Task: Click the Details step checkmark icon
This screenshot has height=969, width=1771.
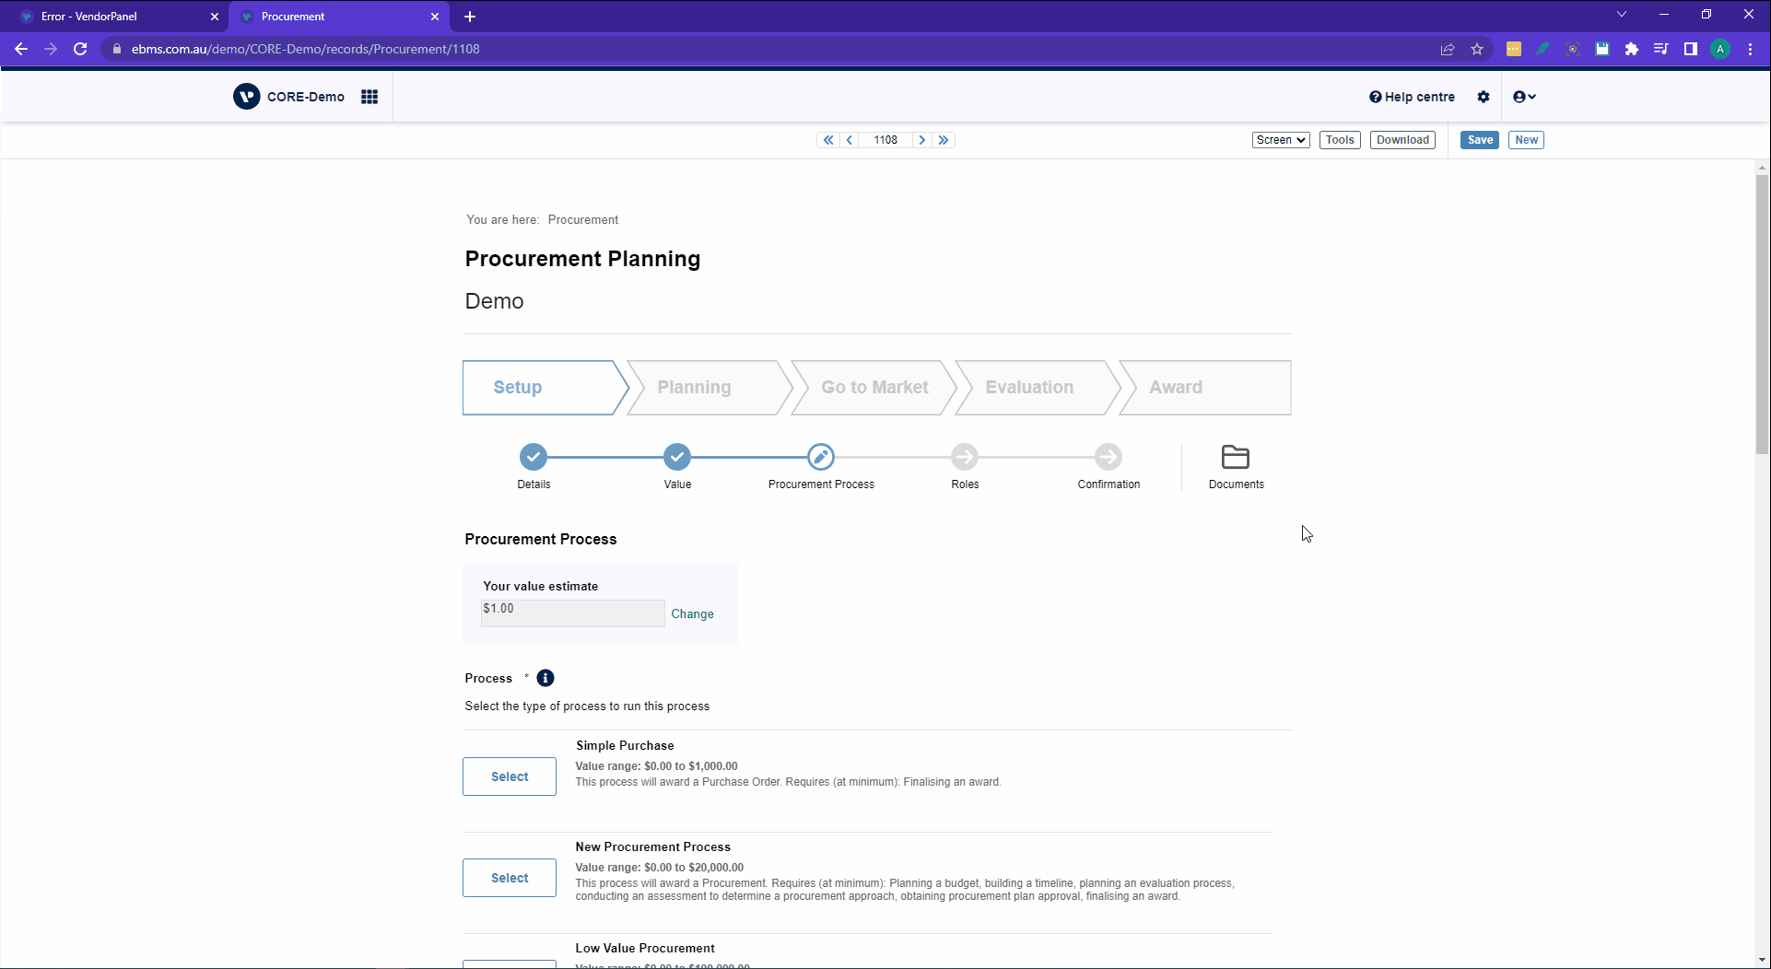Action: tap(534, 457)
